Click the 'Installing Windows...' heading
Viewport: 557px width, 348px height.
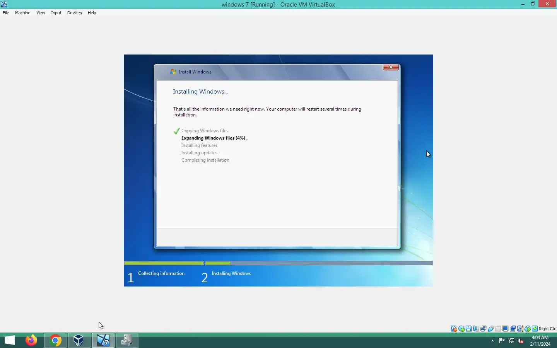coord(200,92)
